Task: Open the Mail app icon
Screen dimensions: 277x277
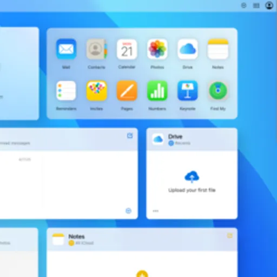Action: point(66,49)
